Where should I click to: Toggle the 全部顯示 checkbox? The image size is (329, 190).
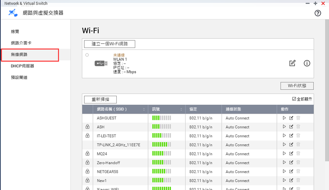pos(294,99)
